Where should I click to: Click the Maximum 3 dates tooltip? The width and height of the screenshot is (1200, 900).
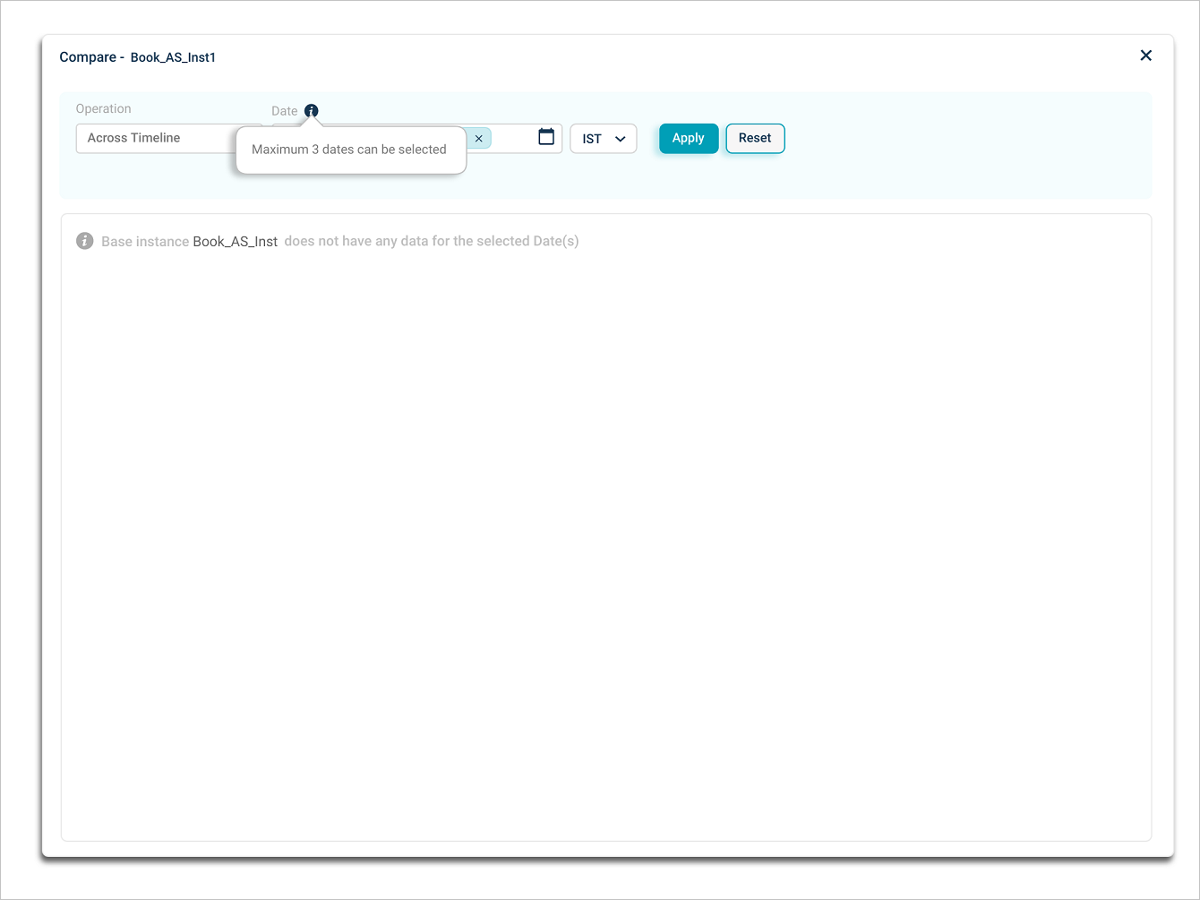[x=349, y=150]
